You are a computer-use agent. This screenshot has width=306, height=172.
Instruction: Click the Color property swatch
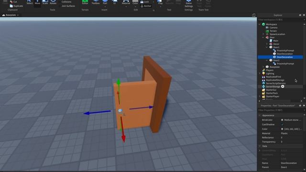(x=282, y=129)
